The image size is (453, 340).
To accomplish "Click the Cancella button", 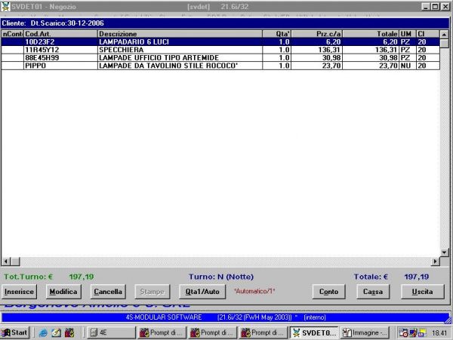I will (x=107, y=291).
